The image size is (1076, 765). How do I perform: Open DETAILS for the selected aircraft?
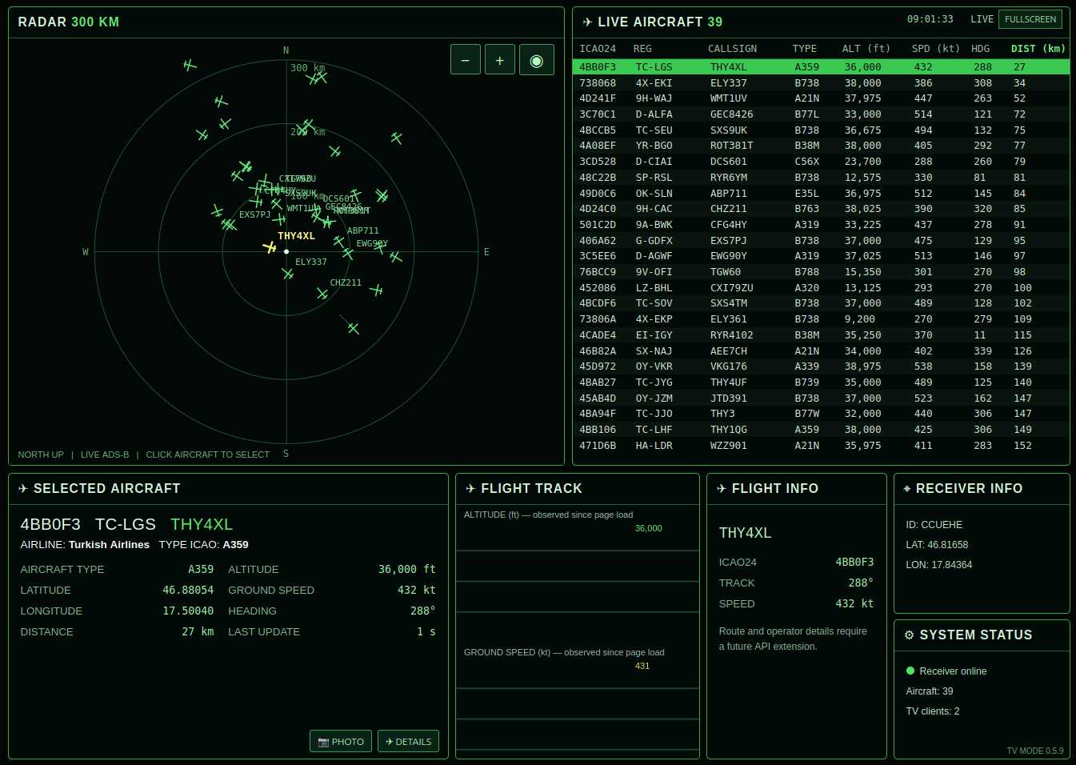pyautogui.click(x=408, y=741)
